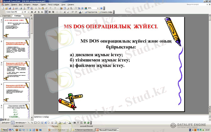Open the font color dropdown arrow in formatting toolbar
Image resolution: width=211 pixels, height=132 pixels.
[x=83, y=12]
